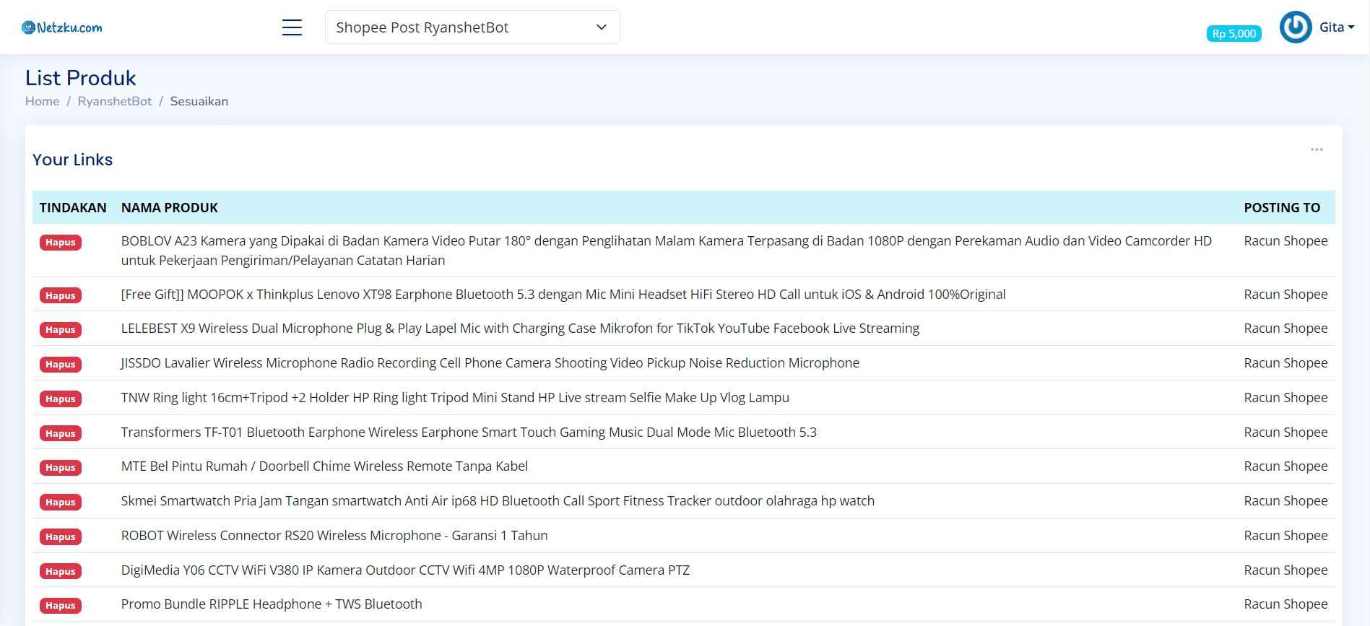Screen dimensions: 1370x626
Task: Click the Sesuaikan breadcrumb text
Action: coord(199,101)
